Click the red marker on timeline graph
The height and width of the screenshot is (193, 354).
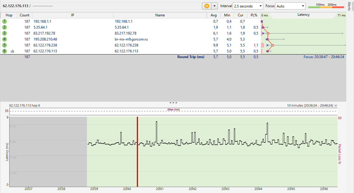coord(137,152)
